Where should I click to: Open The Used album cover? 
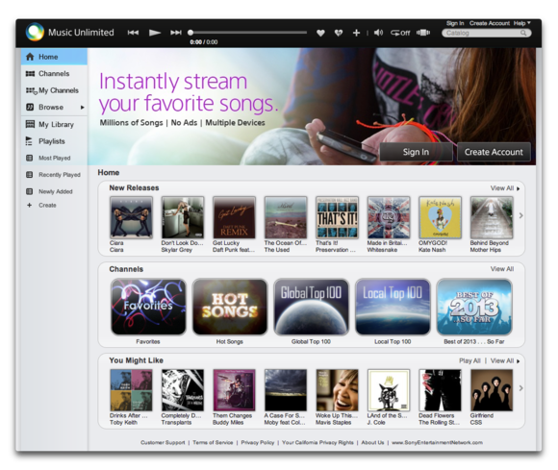point(286,217)
